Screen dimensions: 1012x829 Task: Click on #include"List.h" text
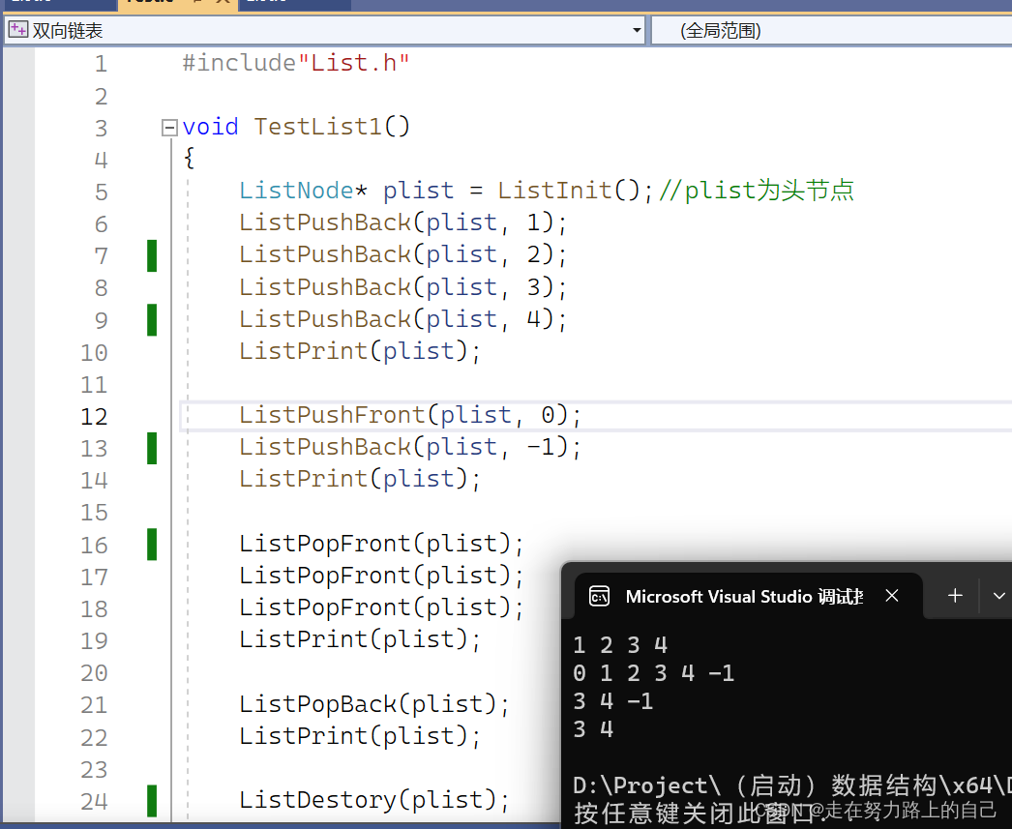296,63
